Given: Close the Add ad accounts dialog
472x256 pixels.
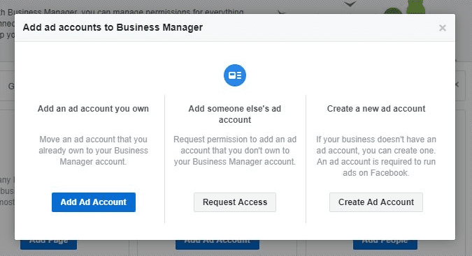Looking at the screenshot, I should [442, 28].
